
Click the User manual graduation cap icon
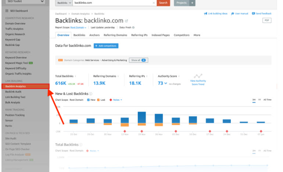tap(232, 14)
